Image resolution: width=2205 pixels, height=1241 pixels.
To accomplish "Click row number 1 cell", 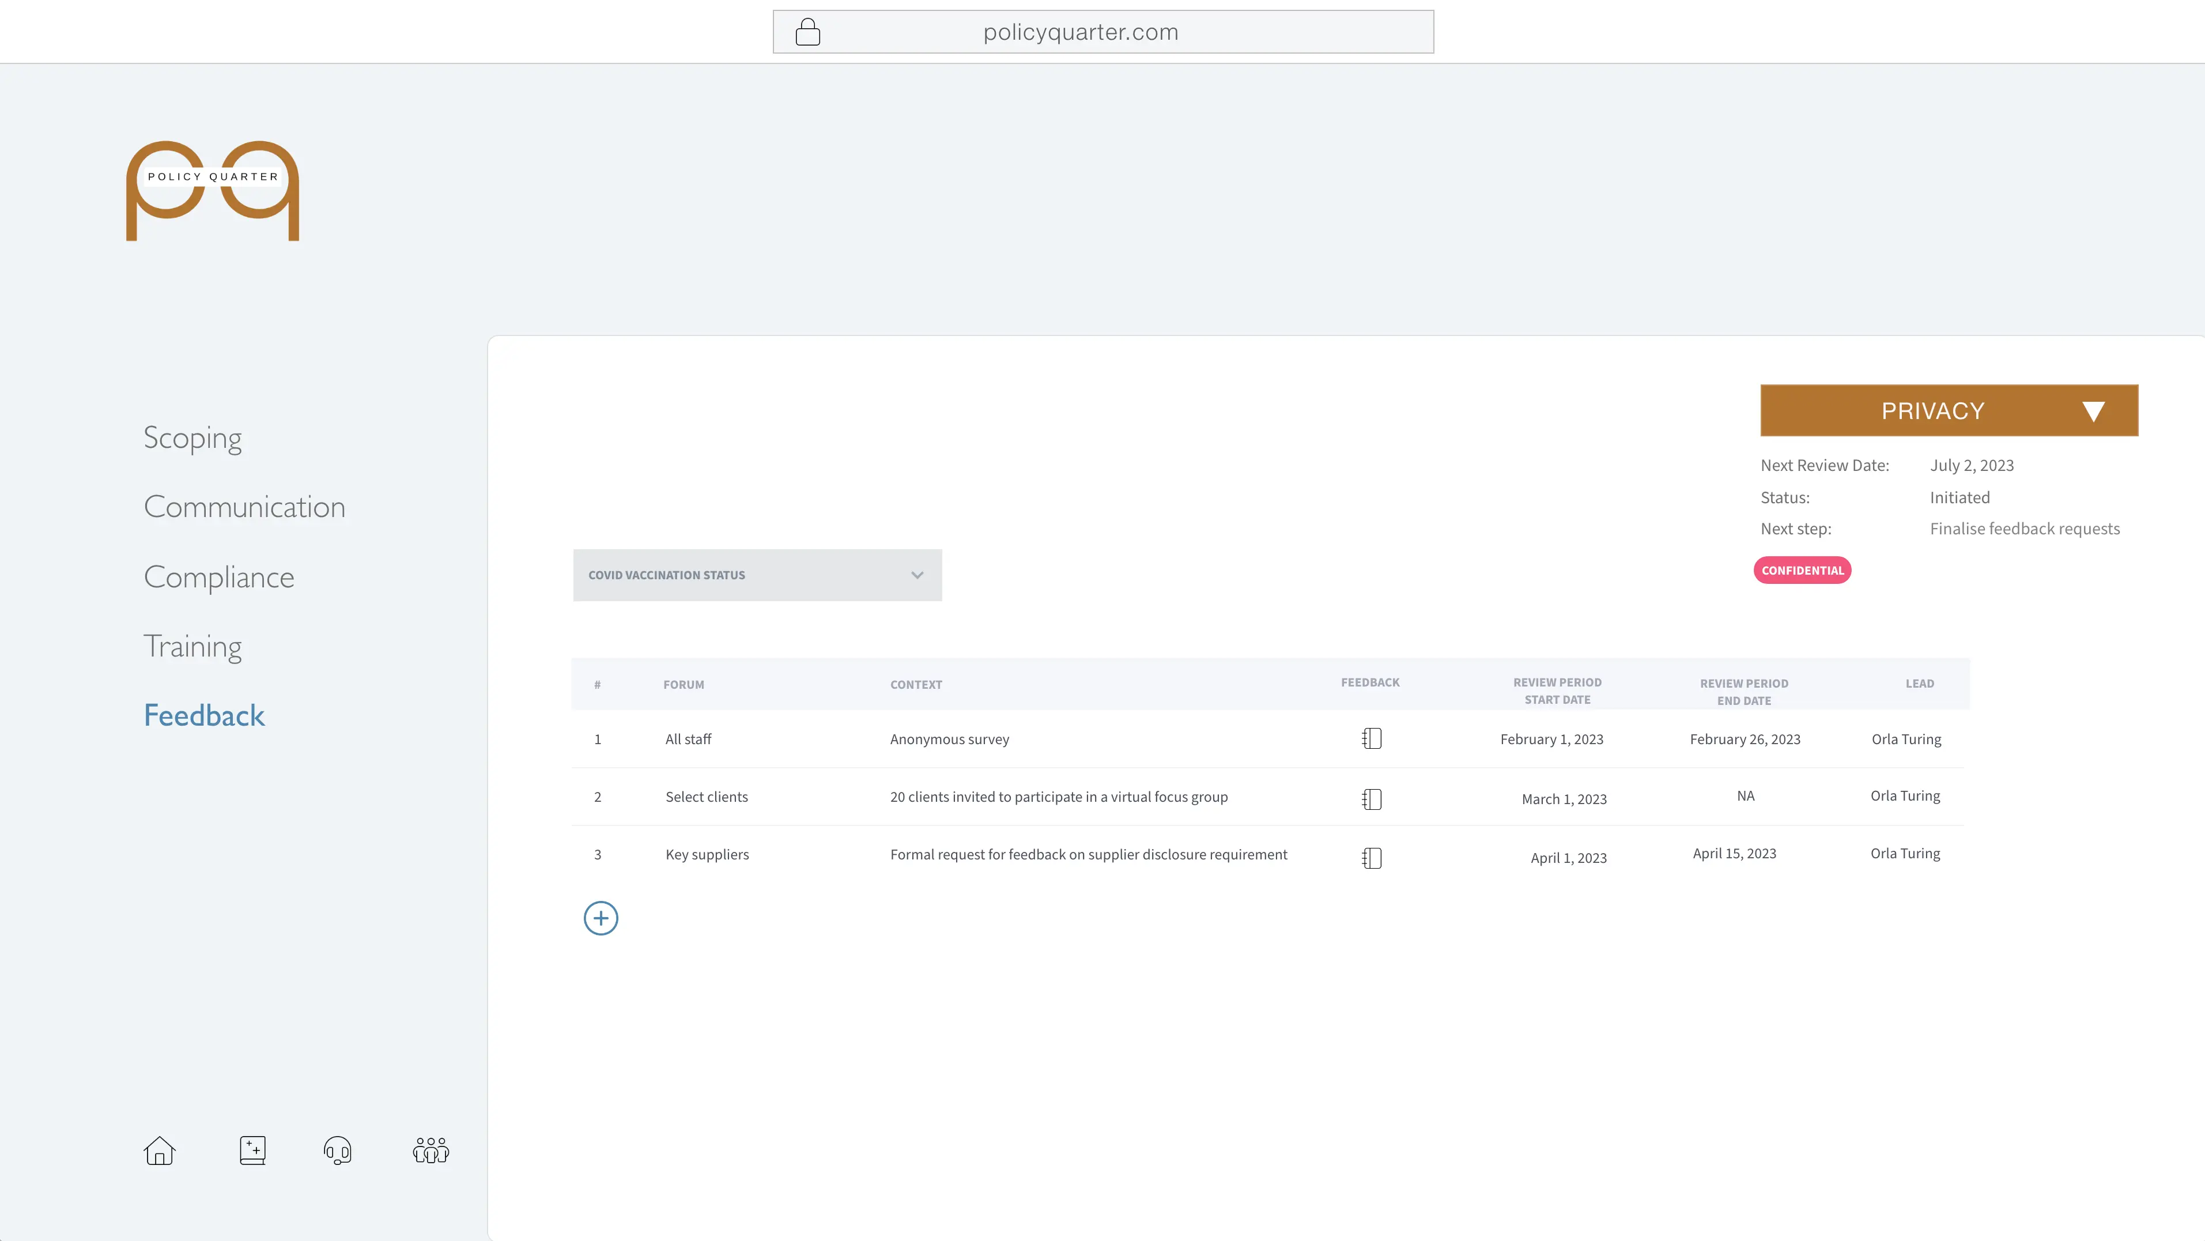I will click(x=598, y=740).
